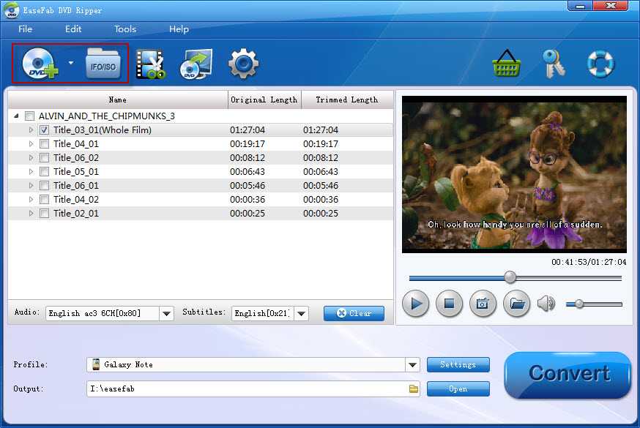Expand the Title_02_01 row

(31, 213)
